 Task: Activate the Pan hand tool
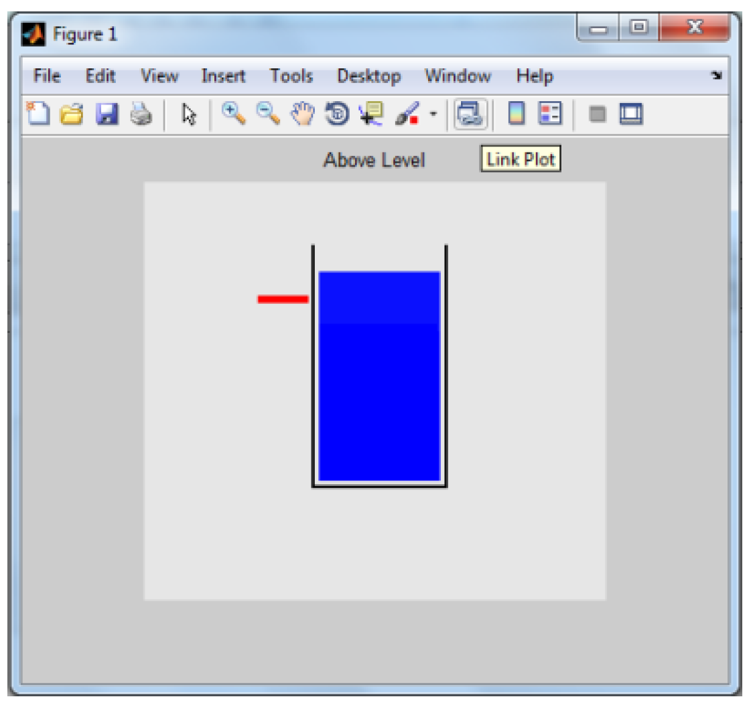click(302, 114)
